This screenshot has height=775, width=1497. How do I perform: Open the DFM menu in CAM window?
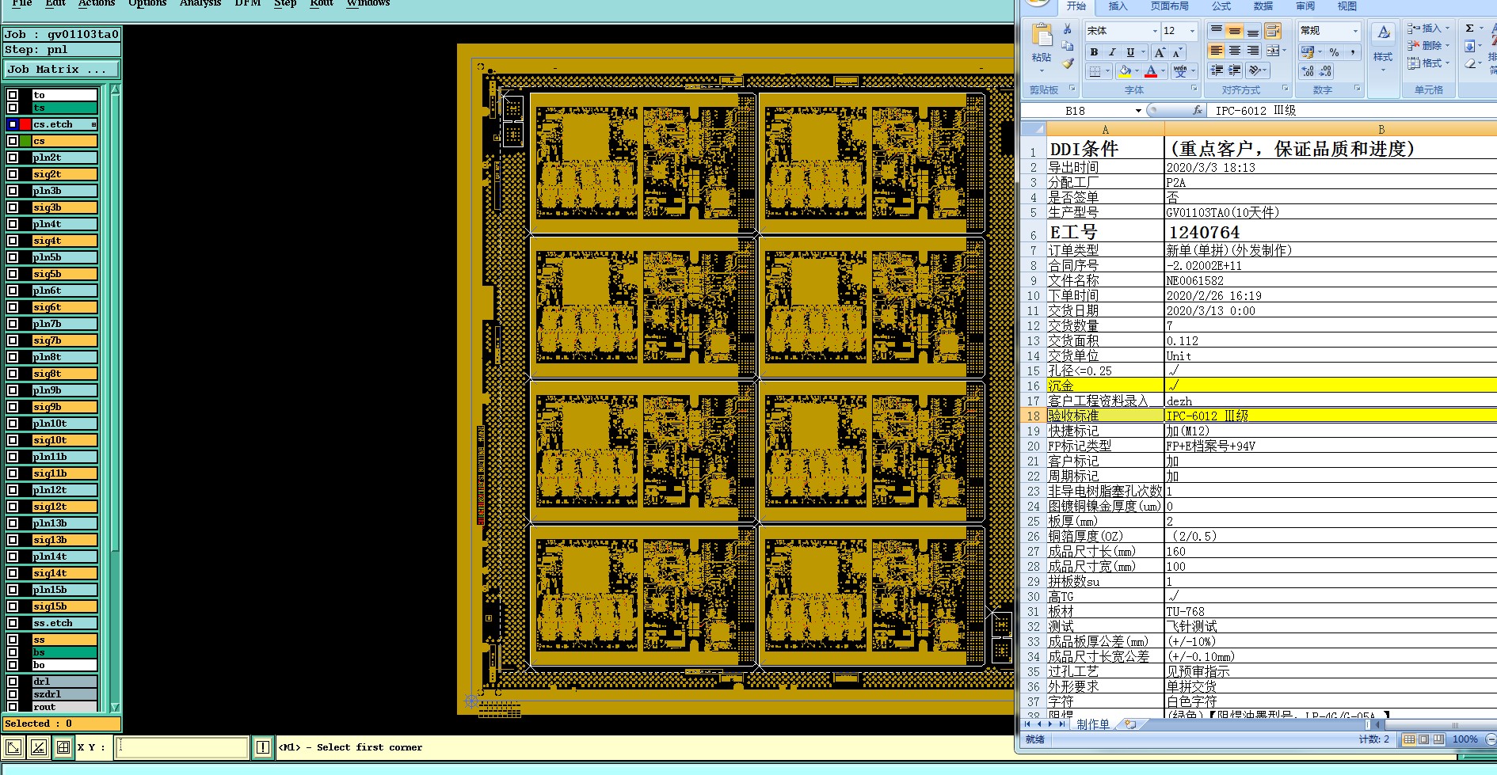248,3
